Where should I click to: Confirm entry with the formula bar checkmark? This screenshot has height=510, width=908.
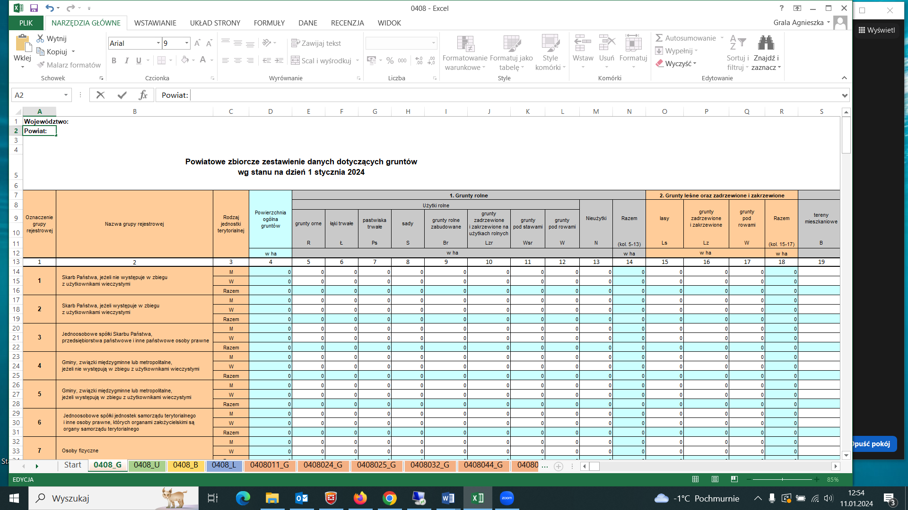click(122, 95)
